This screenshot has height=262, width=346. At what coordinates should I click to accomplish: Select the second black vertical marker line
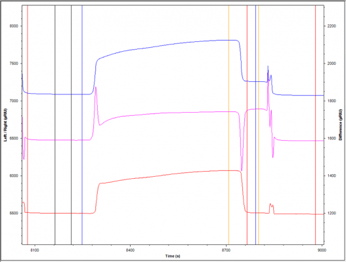click(x=72, y=125)
